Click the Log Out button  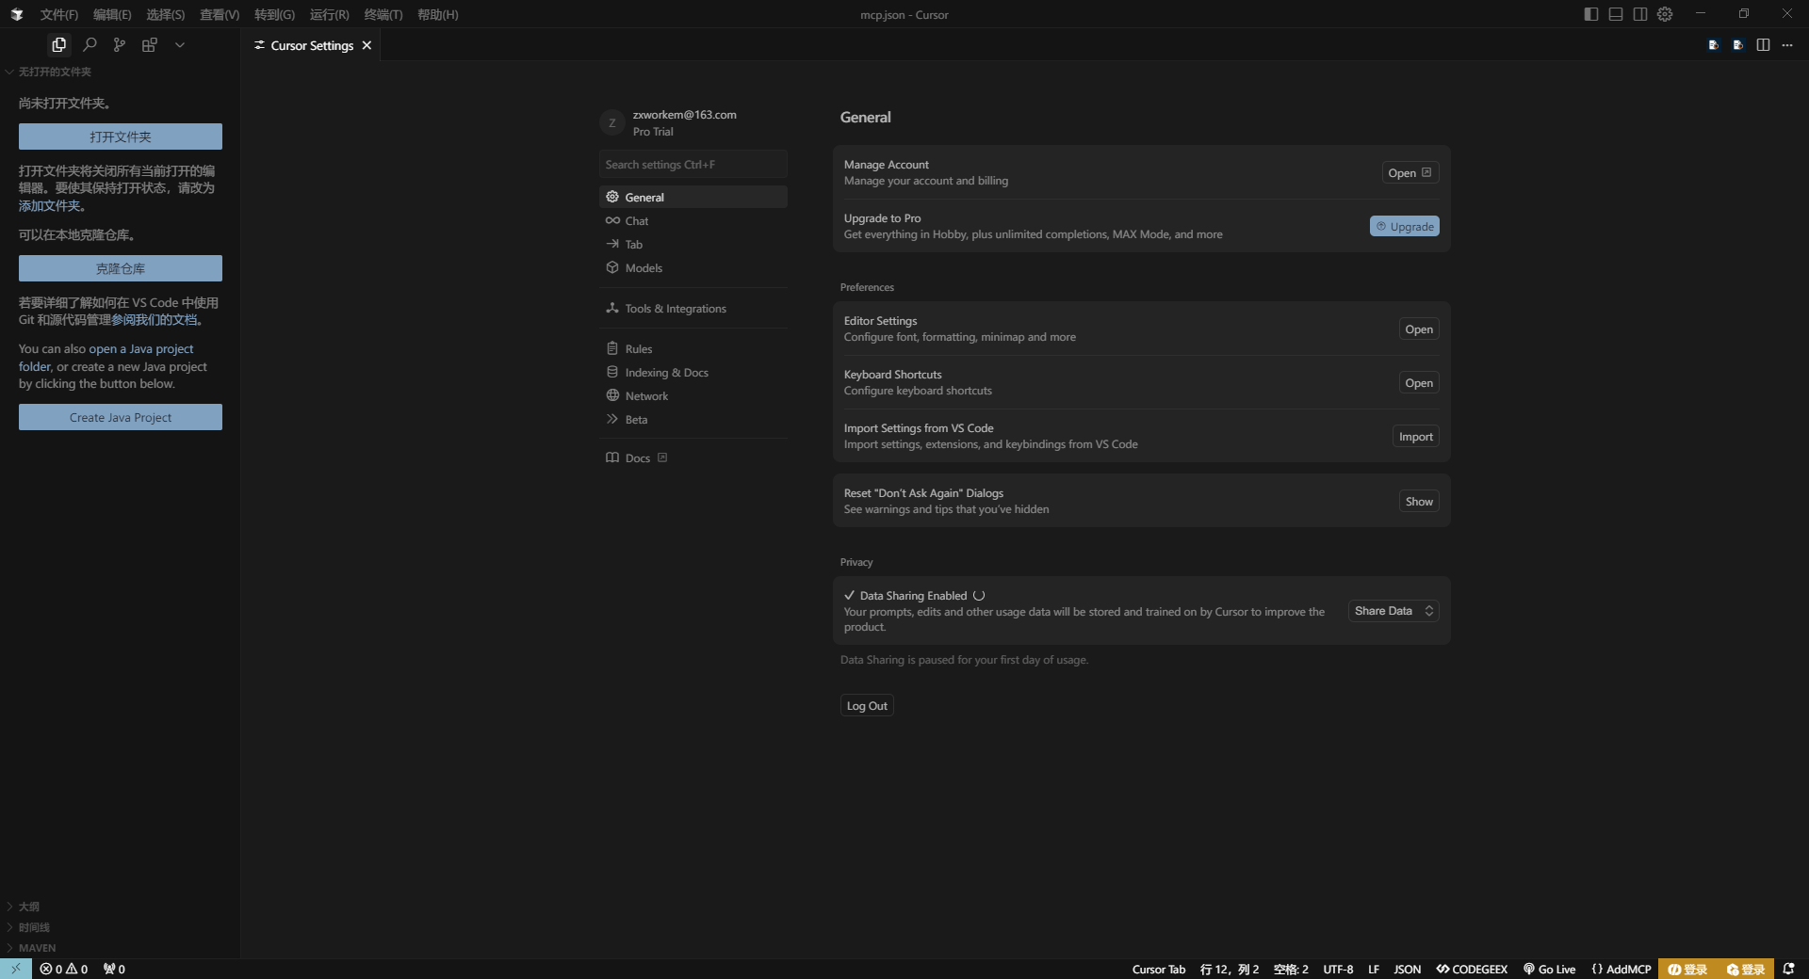tap(867, 705)
